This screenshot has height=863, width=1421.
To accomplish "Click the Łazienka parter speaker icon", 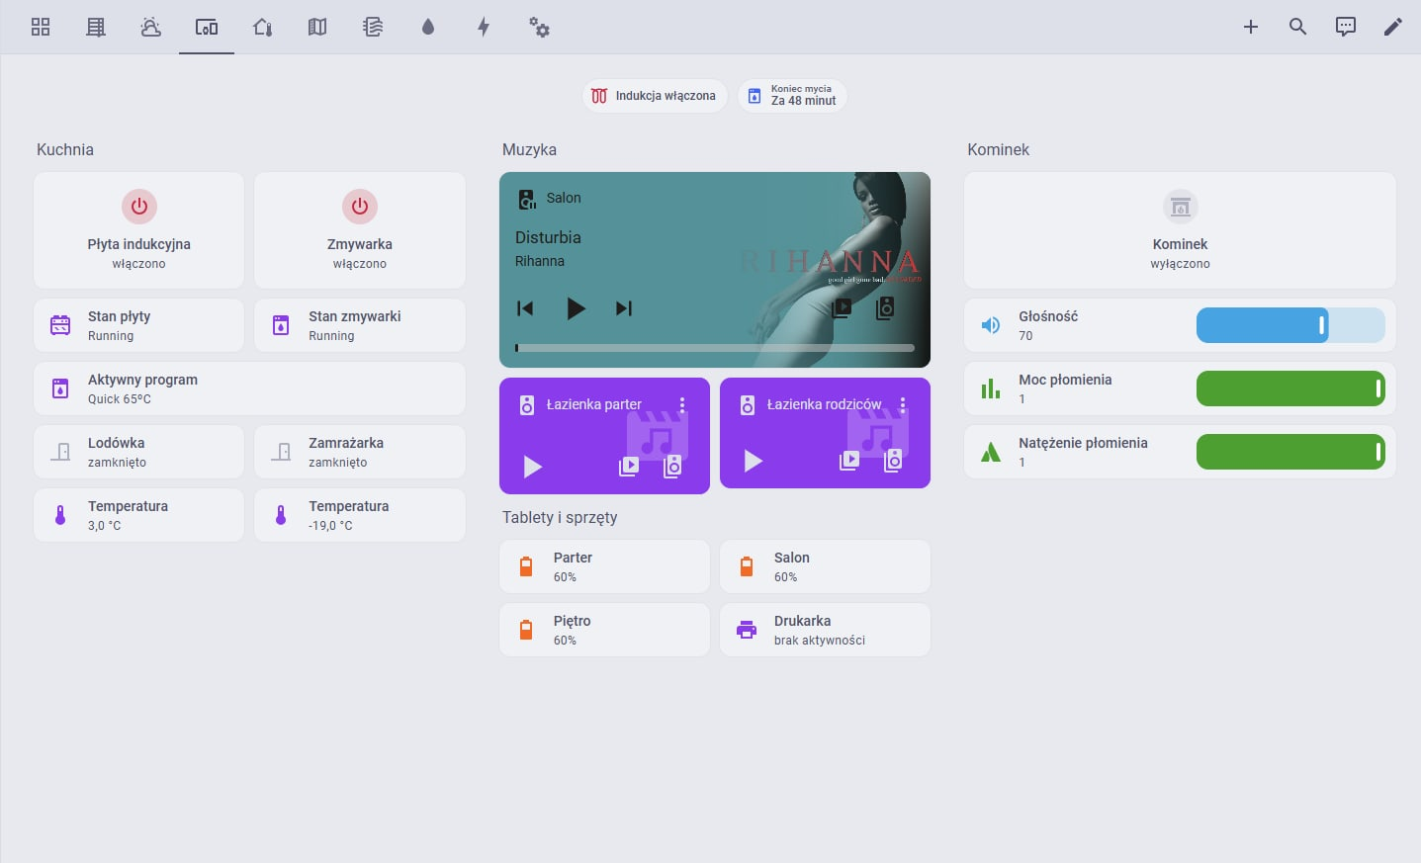I will pyautogui.click(x=527, y=405).
